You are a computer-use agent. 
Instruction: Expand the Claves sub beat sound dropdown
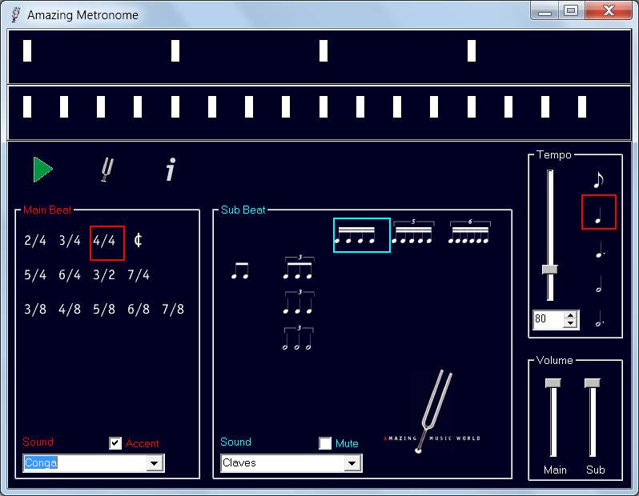[352, 463]
